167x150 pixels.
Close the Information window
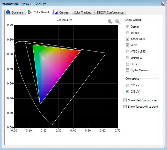pyautogui.click(x=163, y=4)
